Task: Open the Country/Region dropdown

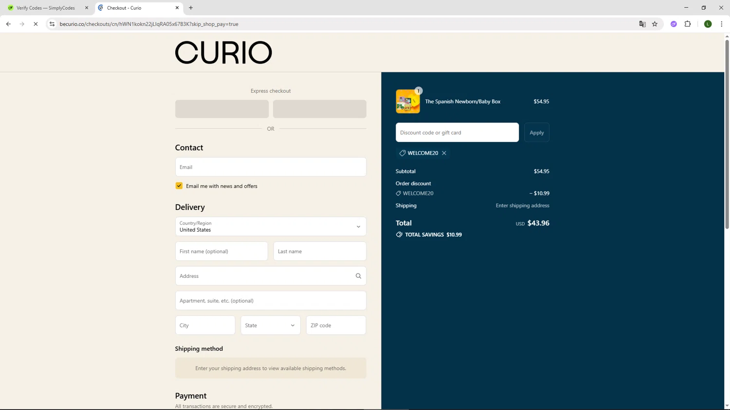Action: pyautogui.click(x=271, y=226)
